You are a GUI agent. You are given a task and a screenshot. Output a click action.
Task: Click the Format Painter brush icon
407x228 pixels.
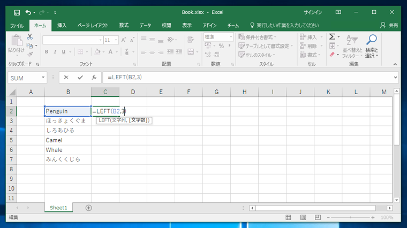pyautogui.click(x=30, y=54)
